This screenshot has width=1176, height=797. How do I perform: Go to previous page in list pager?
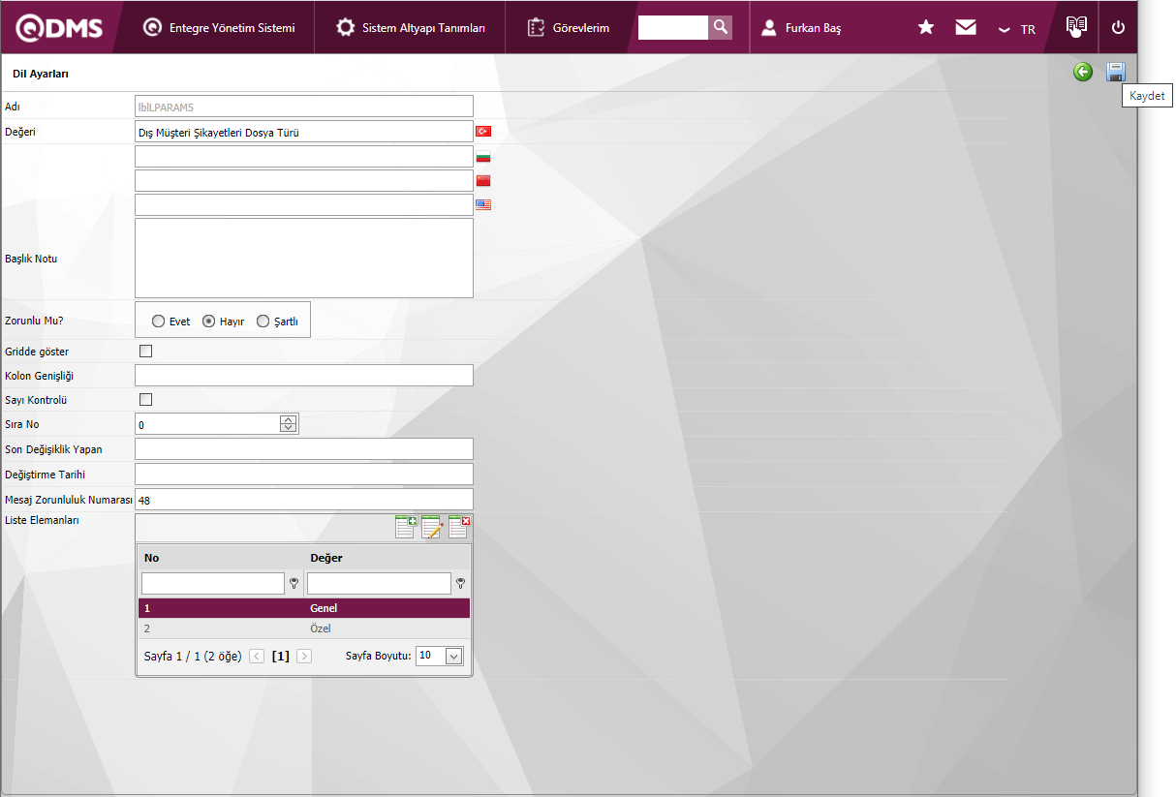click(x=257, y=656)
